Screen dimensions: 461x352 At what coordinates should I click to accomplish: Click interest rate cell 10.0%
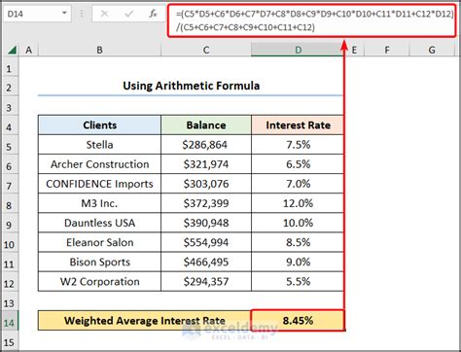(x=298, y=223)
